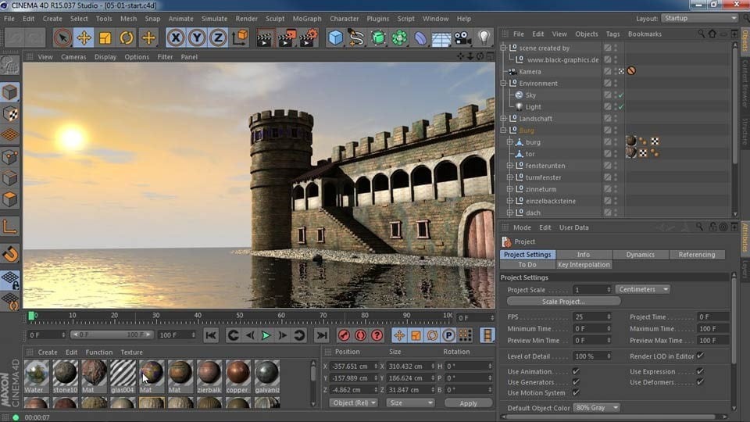The height and width of the screenshot is (422, 750).
Task: Switch to the Key Interpolation tab
Action: (584, 265)
